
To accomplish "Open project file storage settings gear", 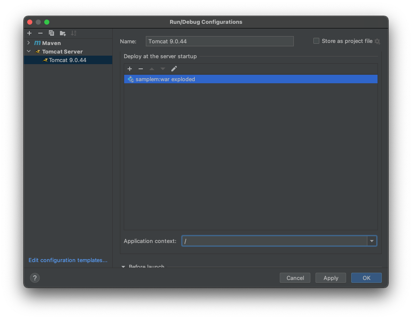I will click(x=377, y=41).
